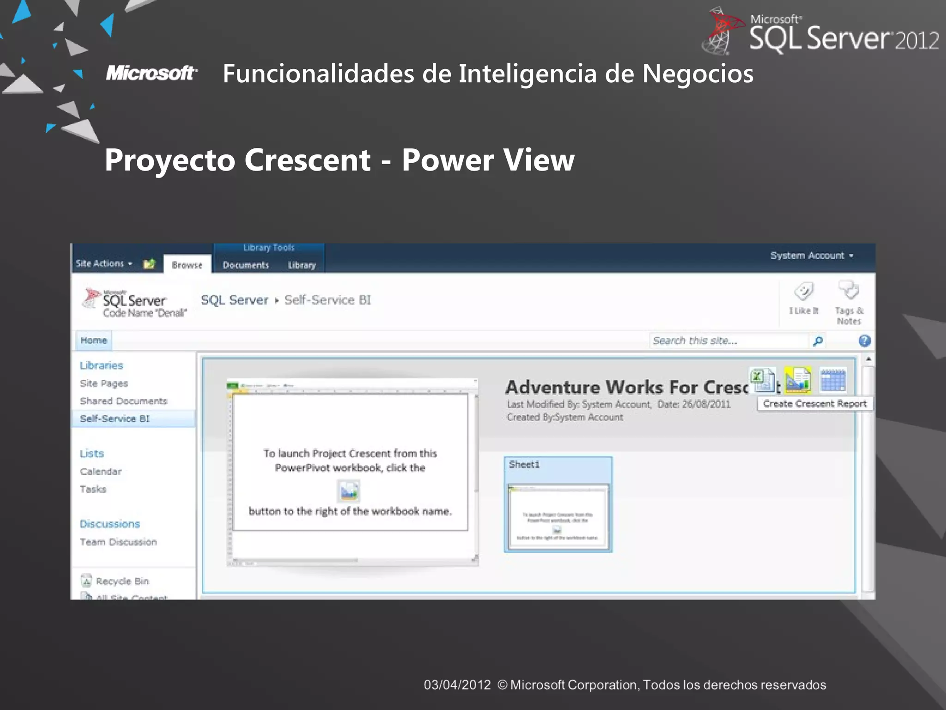Viewport: 946px width, 710px height.
Task: Expand the System Account dropdown
Action: click(812, 256)
